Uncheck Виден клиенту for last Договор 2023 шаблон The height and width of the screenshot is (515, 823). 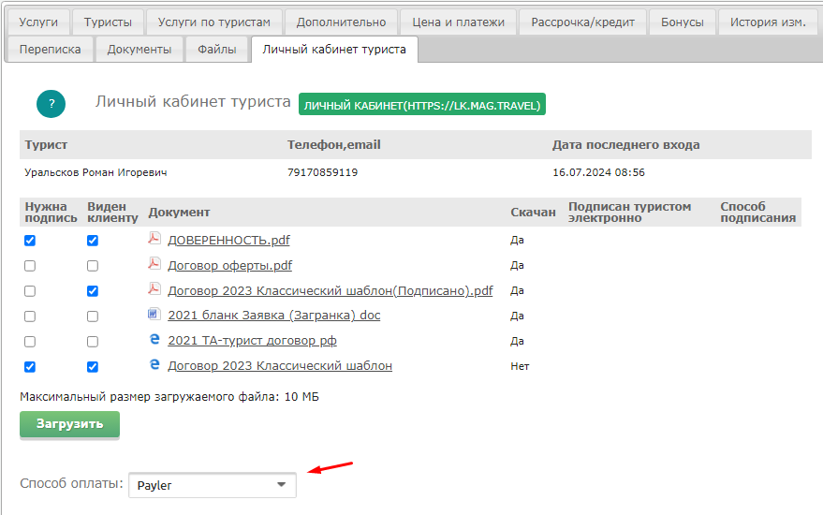click(x=93, y=366)
